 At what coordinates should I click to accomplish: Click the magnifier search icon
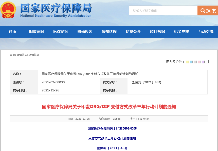tap(203, 11)
